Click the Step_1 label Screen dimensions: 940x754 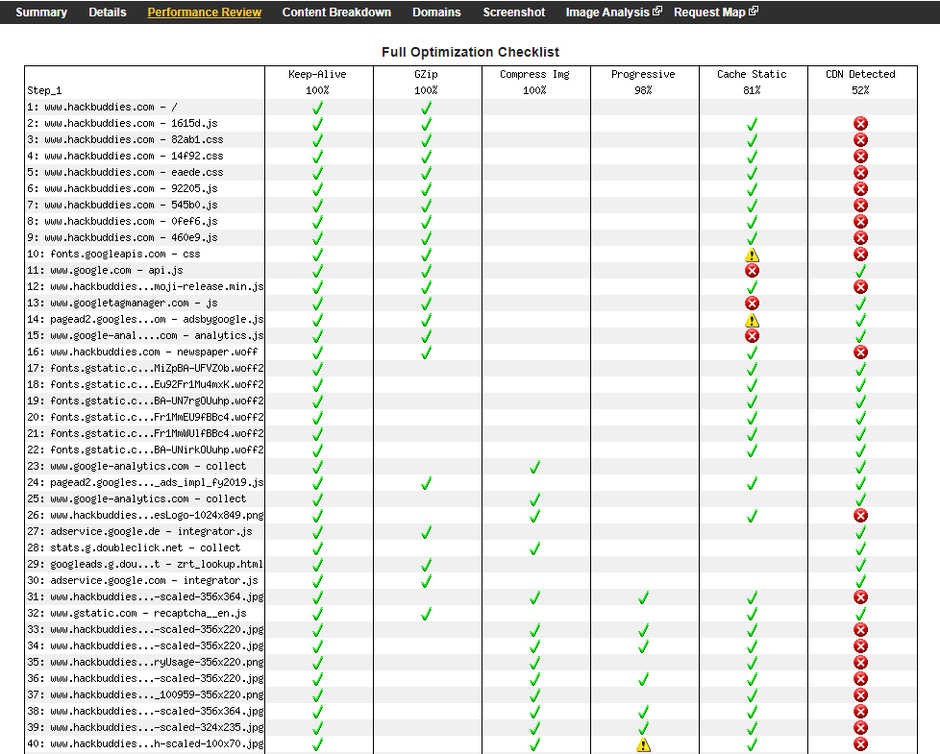click(44, 90)
